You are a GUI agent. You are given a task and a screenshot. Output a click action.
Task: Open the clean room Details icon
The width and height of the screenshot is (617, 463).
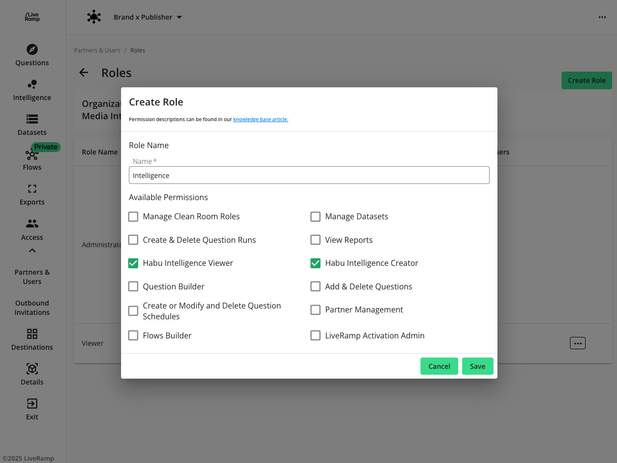click(32, 369)
